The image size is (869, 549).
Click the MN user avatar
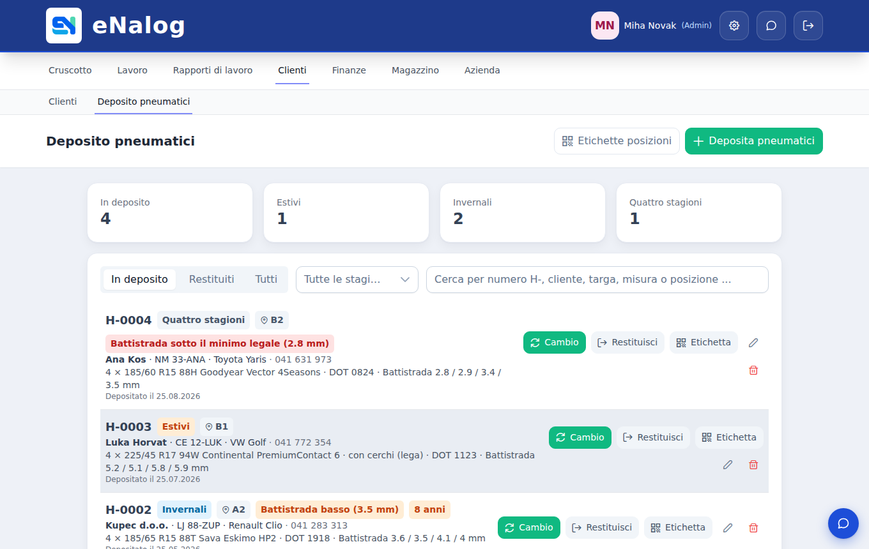[x=605, y=26]
